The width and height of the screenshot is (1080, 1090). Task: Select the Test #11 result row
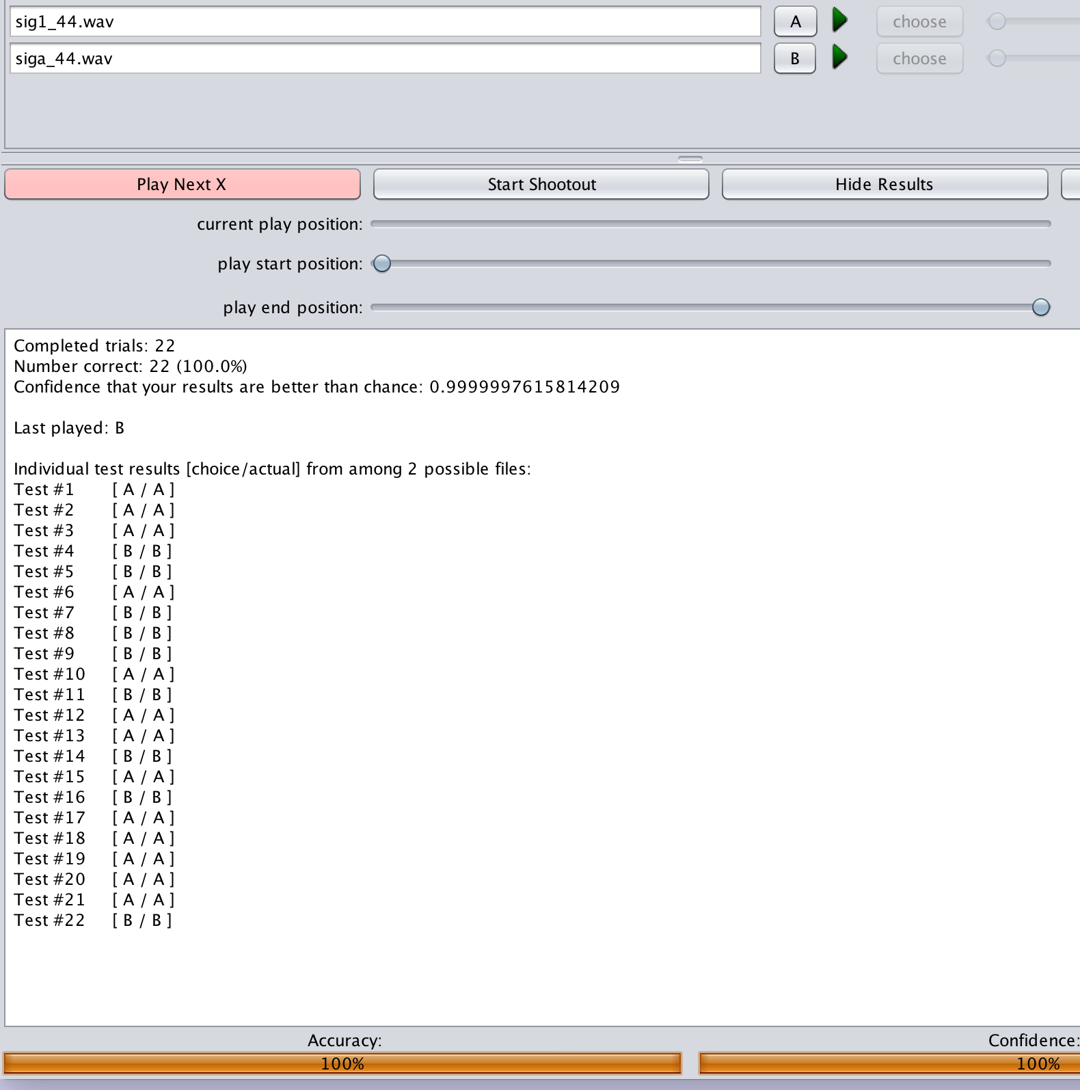[93, 694]
